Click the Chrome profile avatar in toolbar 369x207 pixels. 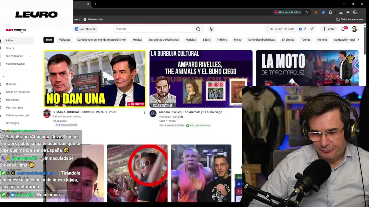point(355,12)
